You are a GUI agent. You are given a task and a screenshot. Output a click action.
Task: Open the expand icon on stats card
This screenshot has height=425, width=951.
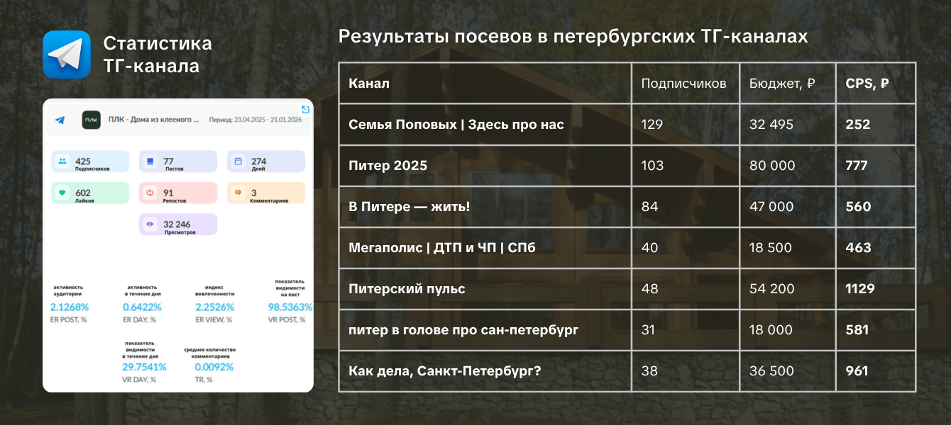(305, 109)
